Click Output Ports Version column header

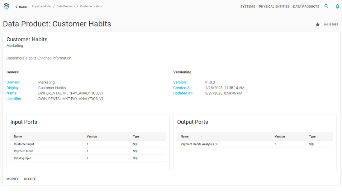click(x=280, y=136)
